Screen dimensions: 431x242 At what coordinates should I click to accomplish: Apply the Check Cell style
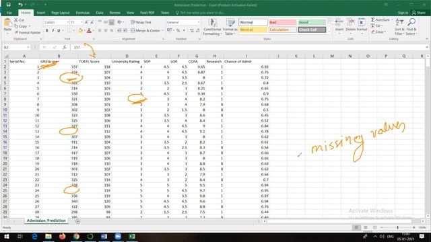coord(312,30)
